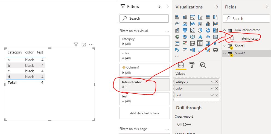The width and height of the screenshot is (271, 134).
Task: Insert a Scatter chart visual
Action: (192, 30)
